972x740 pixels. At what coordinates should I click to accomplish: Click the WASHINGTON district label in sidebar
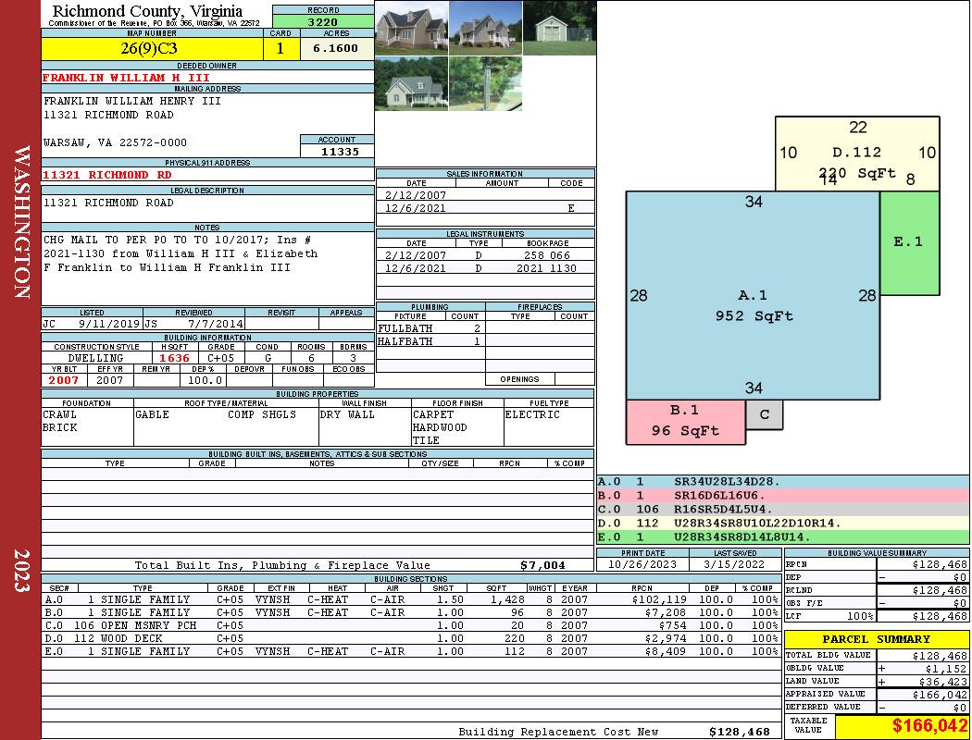pos(21,222)
